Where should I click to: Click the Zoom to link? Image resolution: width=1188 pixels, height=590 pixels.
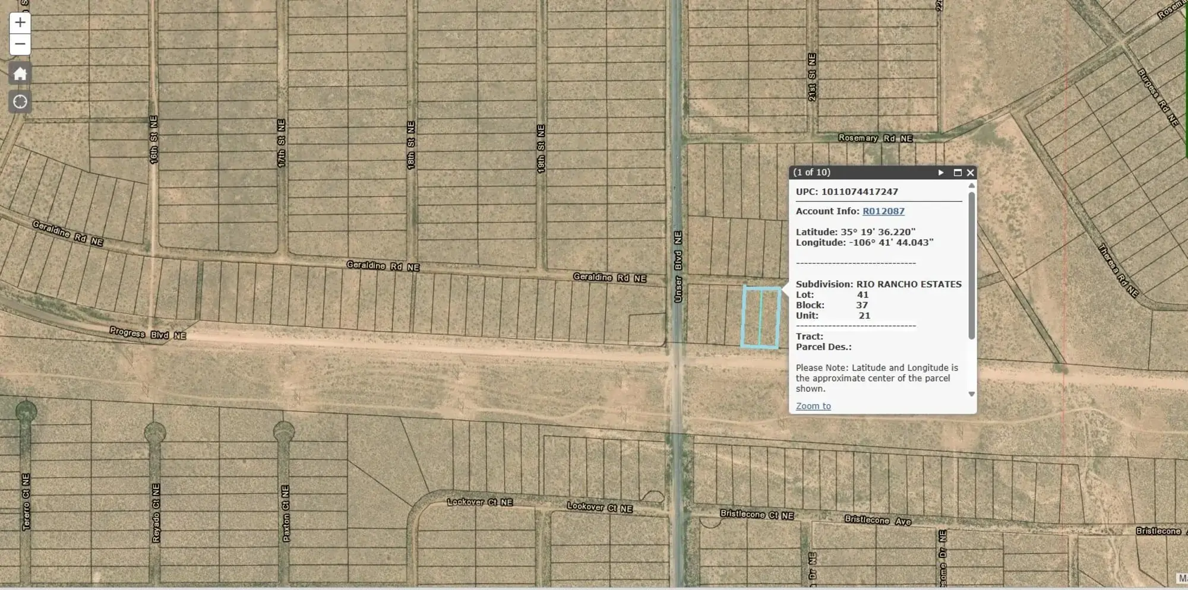(x=813, y=405)
